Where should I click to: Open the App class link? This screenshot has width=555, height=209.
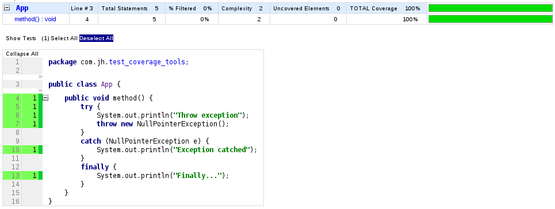(22, 8)
